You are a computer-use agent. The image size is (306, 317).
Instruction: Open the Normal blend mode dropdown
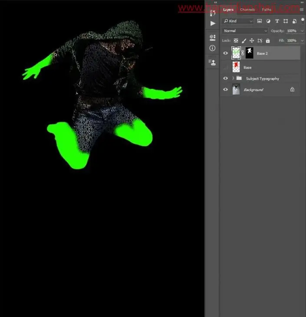click(x=245, y=31)
